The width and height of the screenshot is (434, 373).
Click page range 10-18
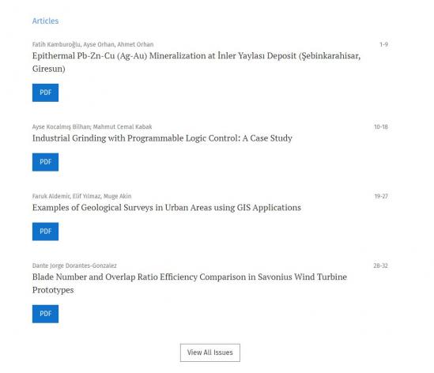coord(381,127)
